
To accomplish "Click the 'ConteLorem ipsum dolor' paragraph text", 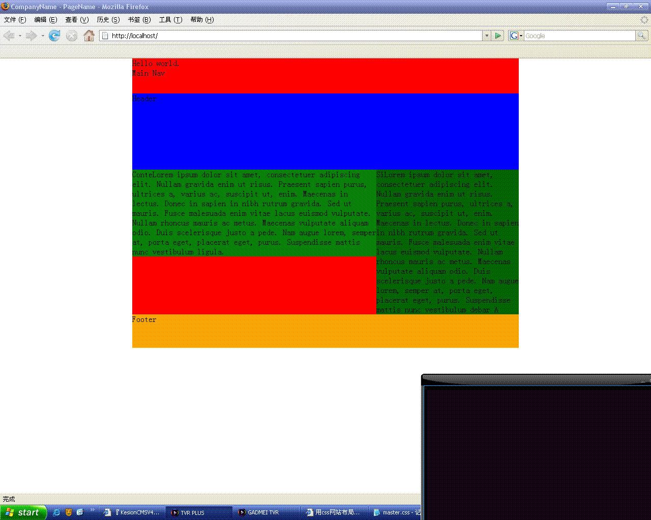I will coord(254,213).
